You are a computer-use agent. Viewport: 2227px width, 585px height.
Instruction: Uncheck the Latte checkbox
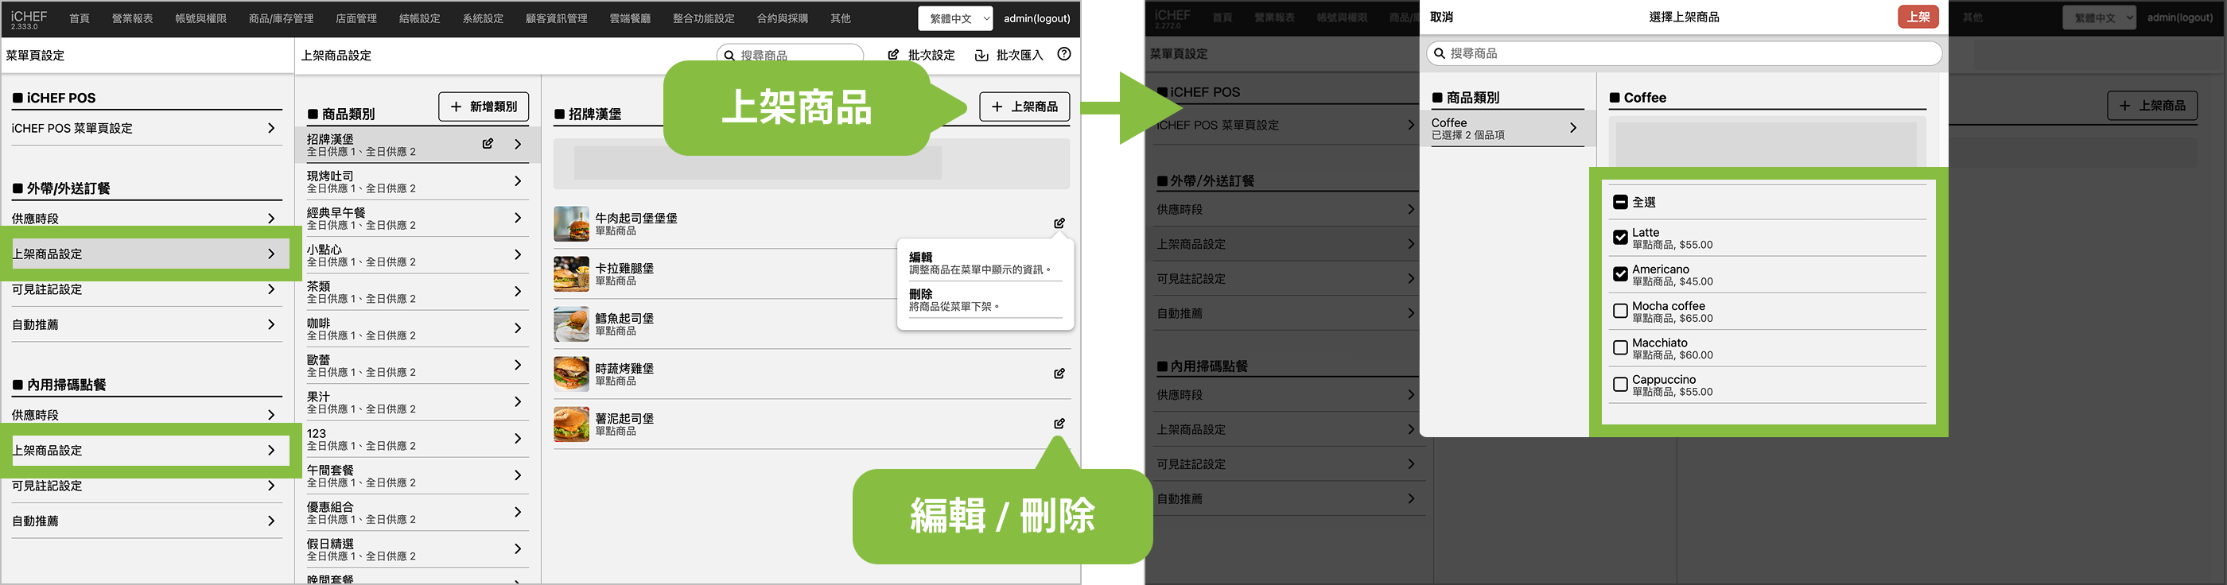1620,238
